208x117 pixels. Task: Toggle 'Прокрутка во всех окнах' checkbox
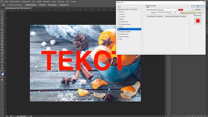click(8, 5)
